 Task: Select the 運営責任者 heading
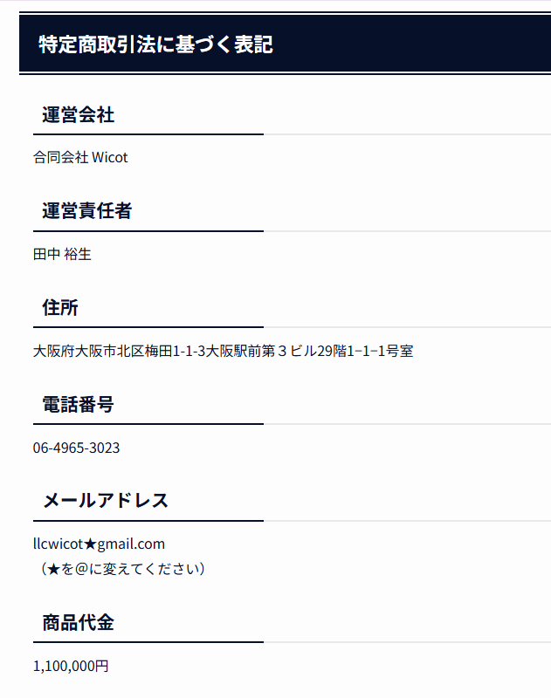click(x=86, y=210)
